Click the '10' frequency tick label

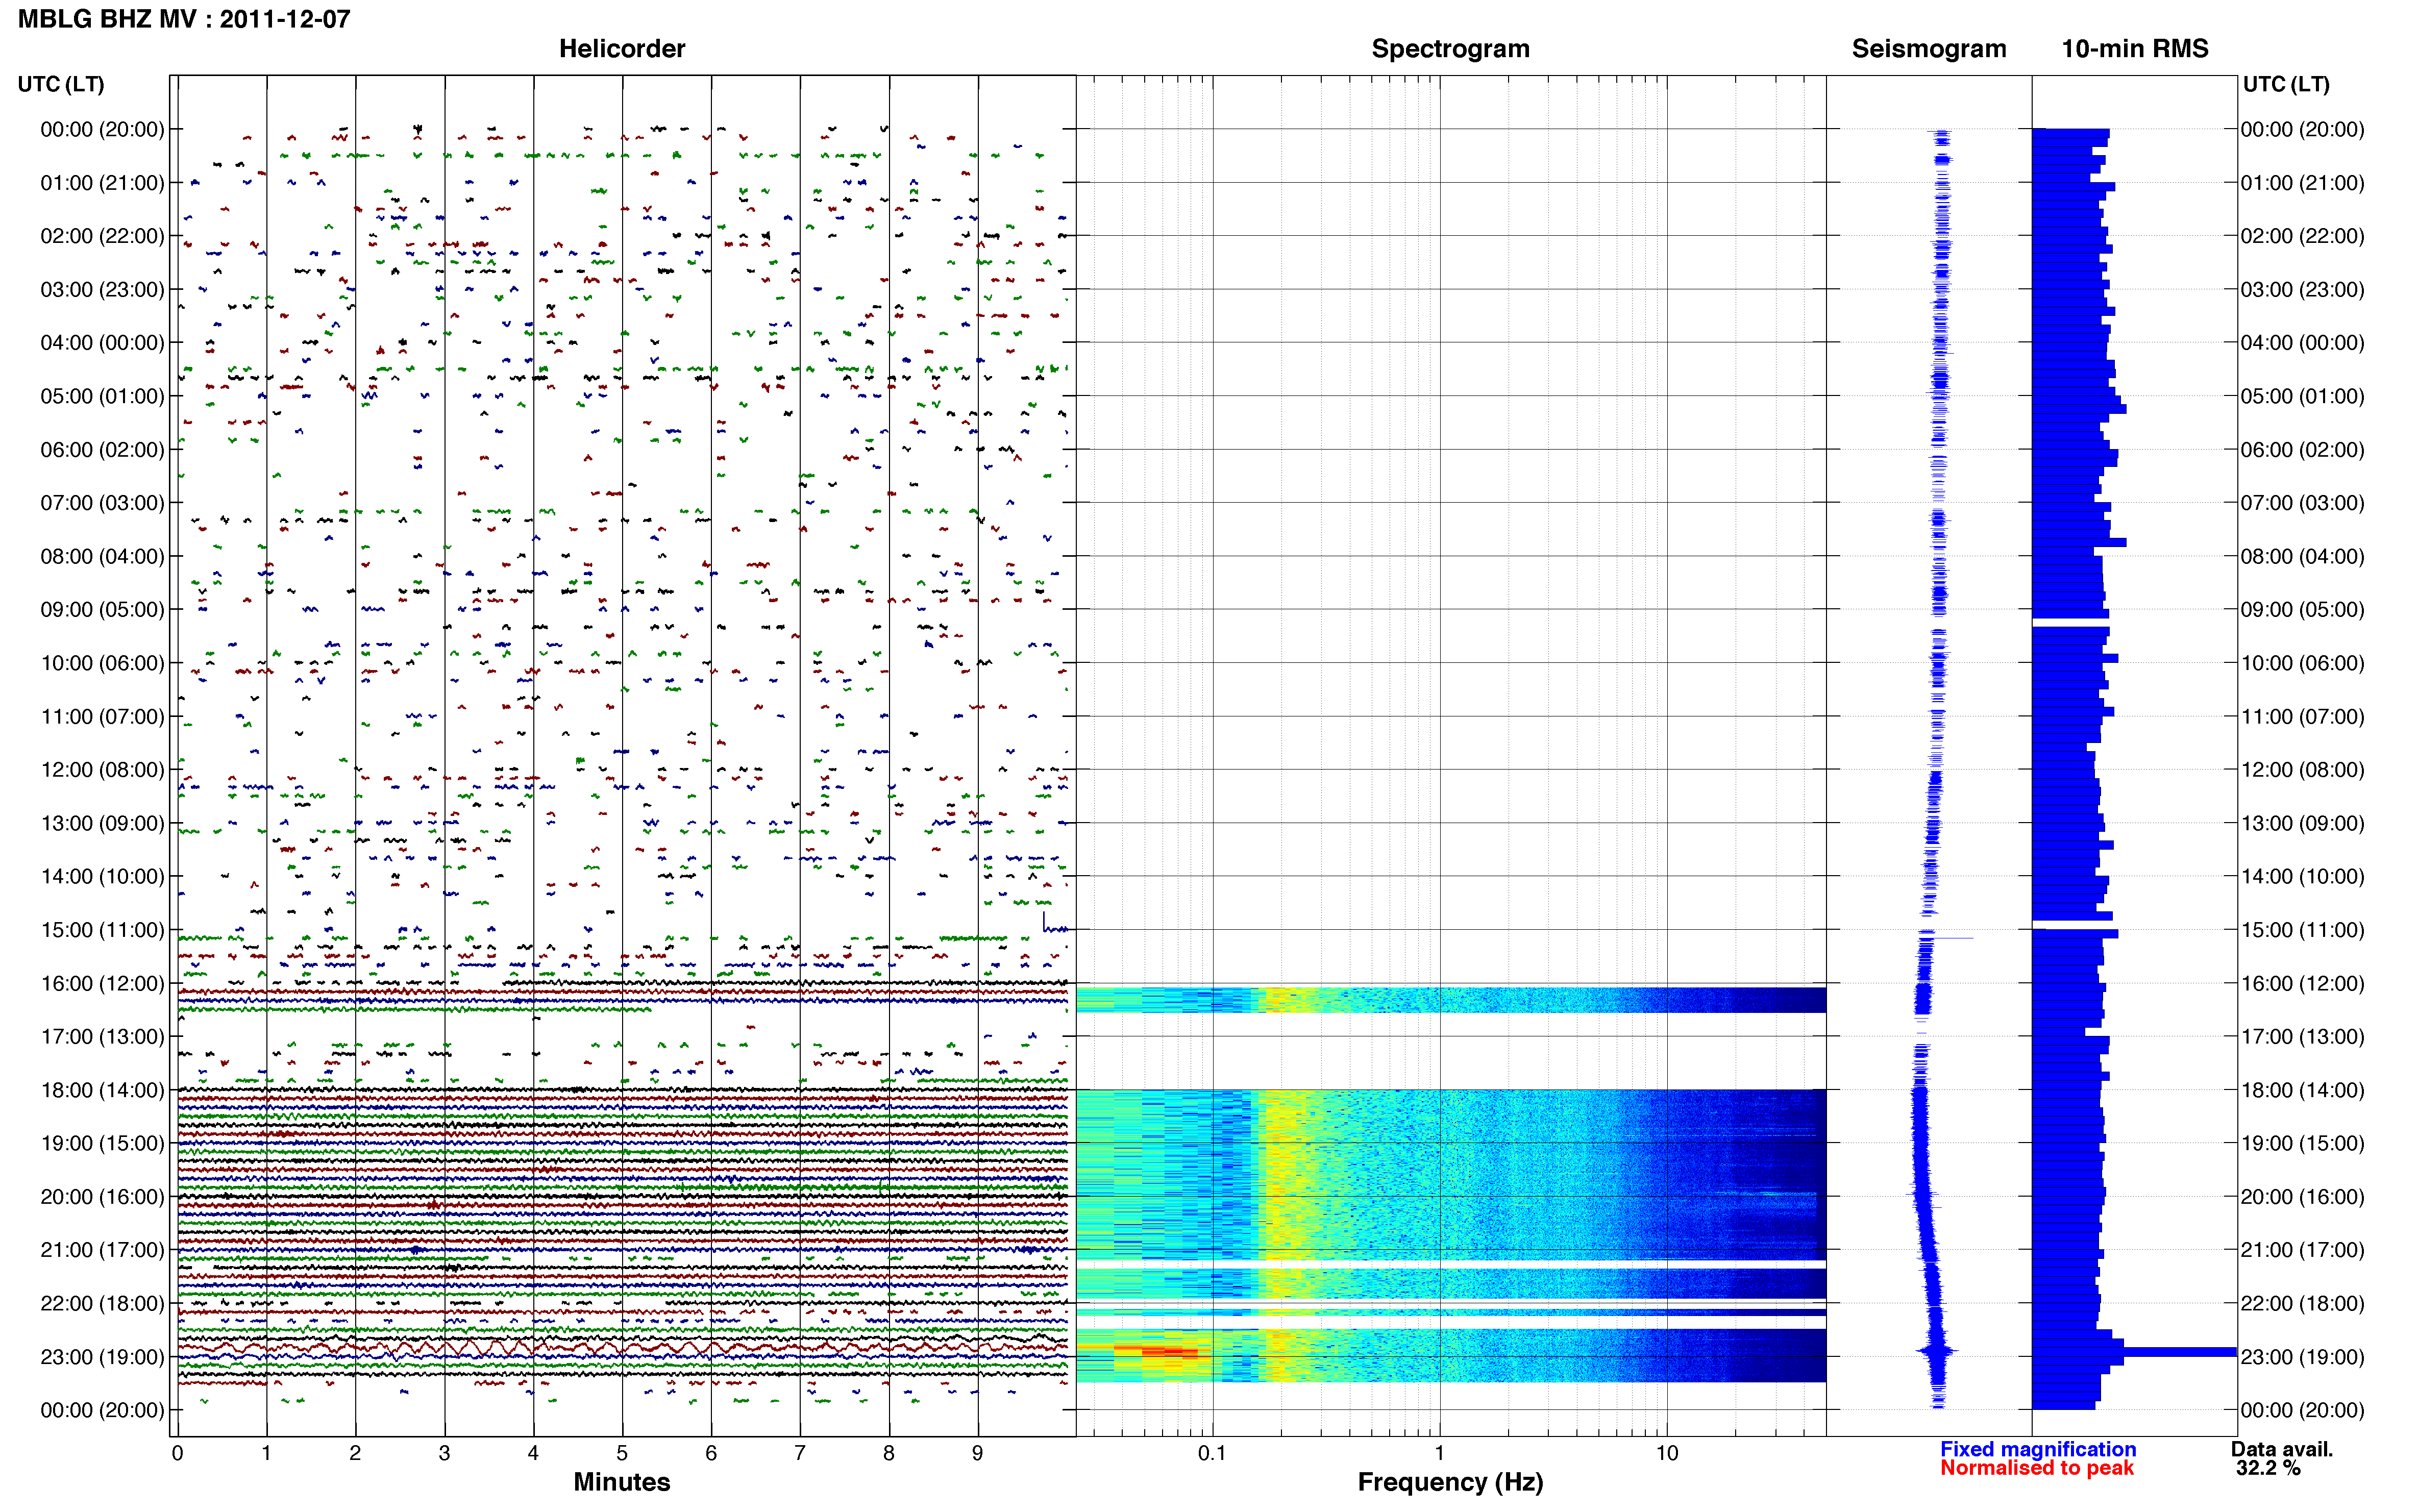(x=1666, y=1453)
